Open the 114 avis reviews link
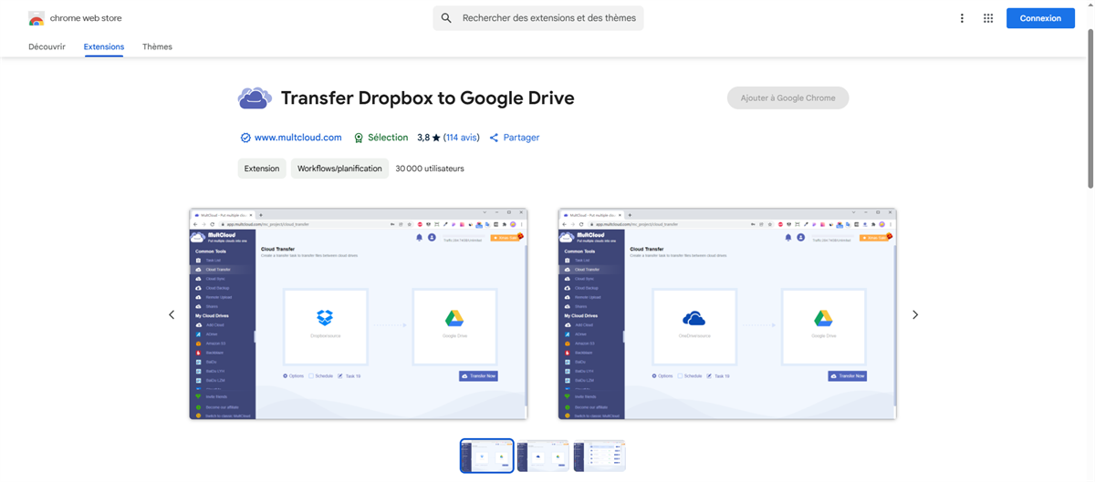This screenshot has width=1095, height=482. pyautogui.click(x=462, y=138)
